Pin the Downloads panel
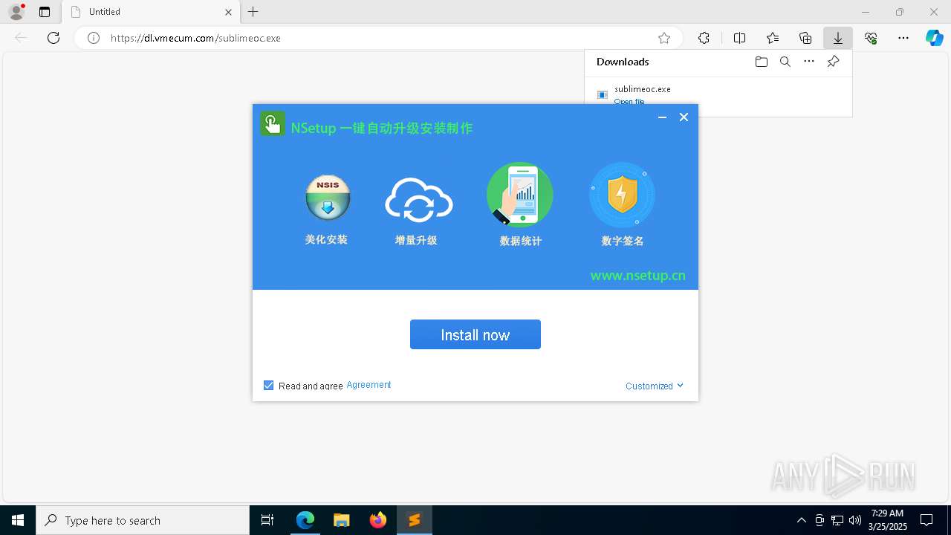This screenshot has width=951, height=535. point(833,62)
